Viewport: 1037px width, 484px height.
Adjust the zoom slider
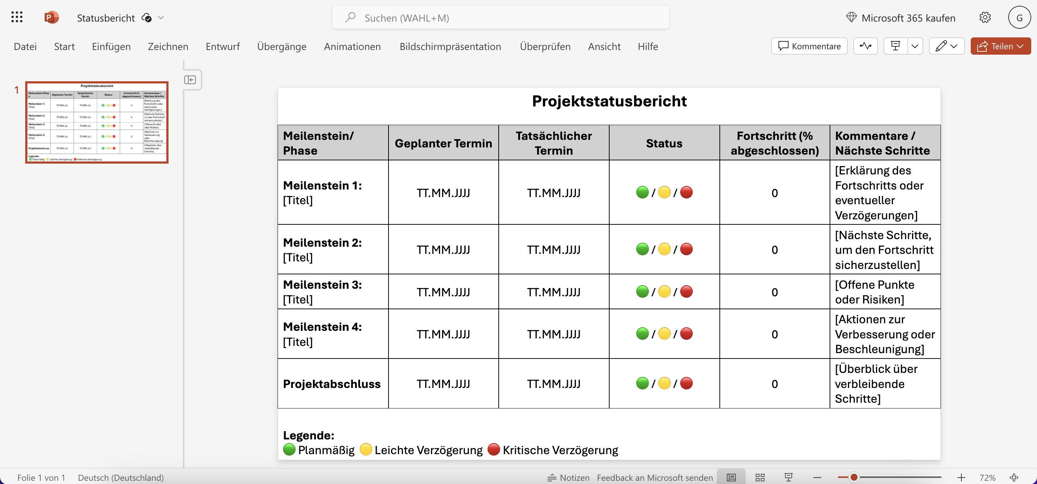coord(853,478)
